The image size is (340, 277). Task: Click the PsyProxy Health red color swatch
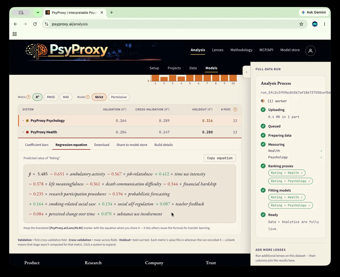point(27,132)
